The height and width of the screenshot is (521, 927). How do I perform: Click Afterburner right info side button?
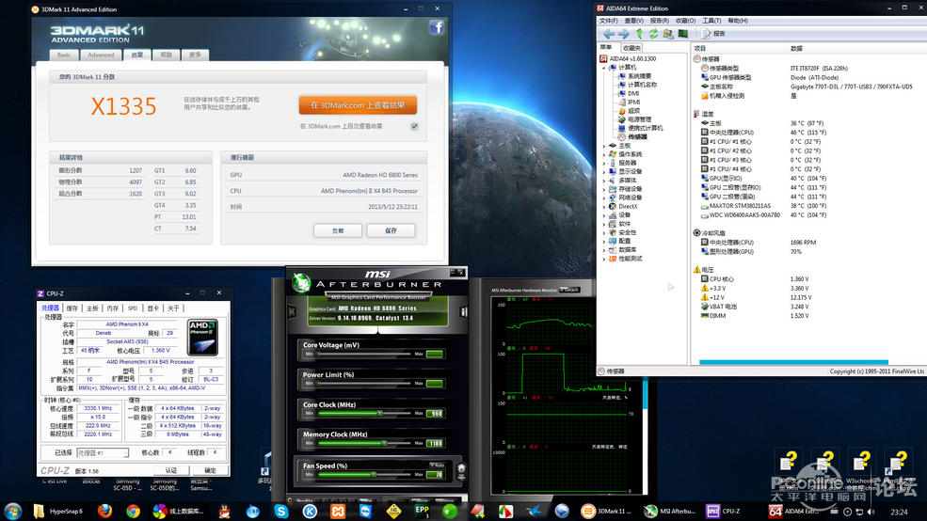pos(464,311)
